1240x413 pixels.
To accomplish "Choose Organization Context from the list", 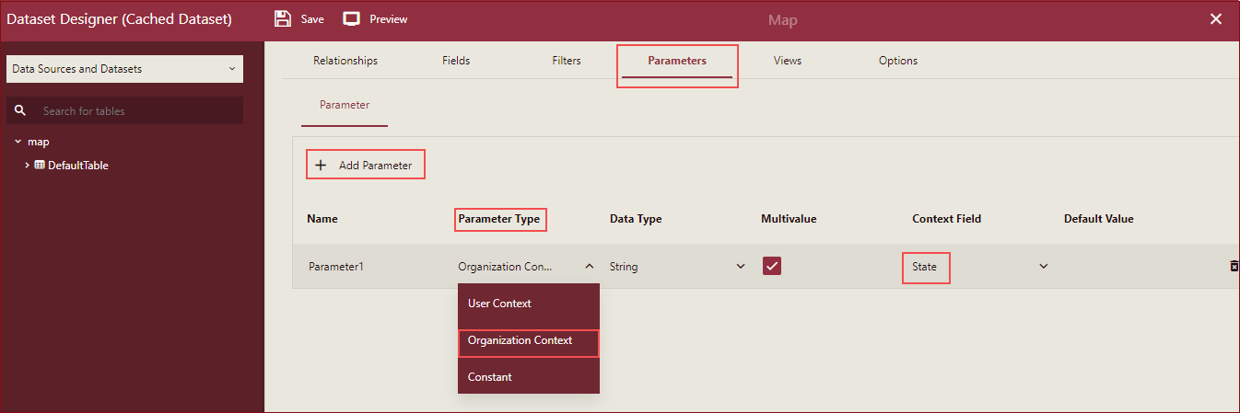I will point(529,340).
